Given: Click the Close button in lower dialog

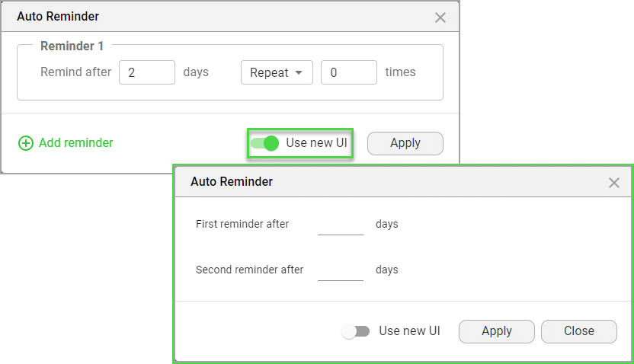Looking at the screenshot, I should tap(578, 331).
